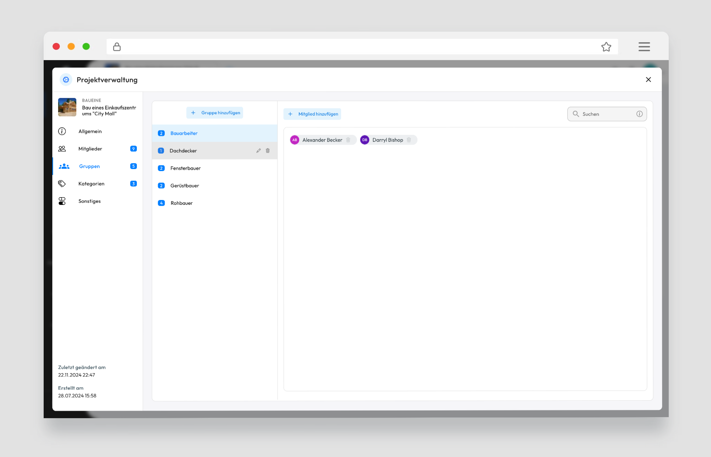
Task: Click the info icon in search field
Action: (x=639, y=114)
